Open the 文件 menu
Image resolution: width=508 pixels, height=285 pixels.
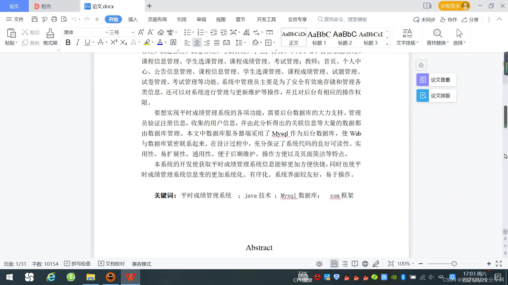point(15,19)
